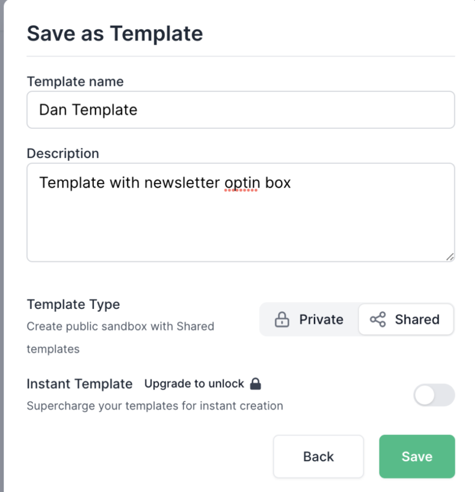Choose Shared as the template type
This screenshot has height=492, width=475.
[406, 319]
